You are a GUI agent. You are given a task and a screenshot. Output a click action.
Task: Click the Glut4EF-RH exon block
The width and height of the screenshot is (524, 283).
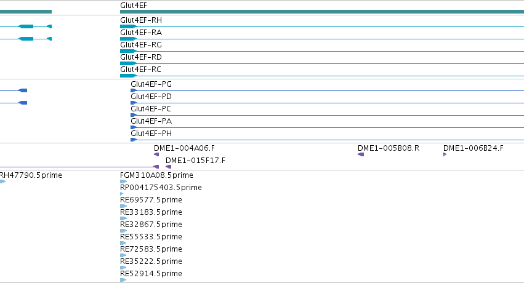click(x=128, y=26)
